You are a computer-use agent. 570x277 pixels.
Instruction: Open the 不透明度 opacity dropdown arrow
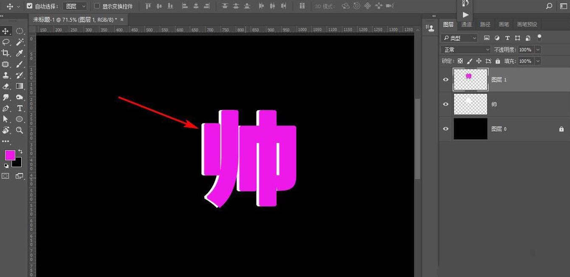tap(537, 50)
